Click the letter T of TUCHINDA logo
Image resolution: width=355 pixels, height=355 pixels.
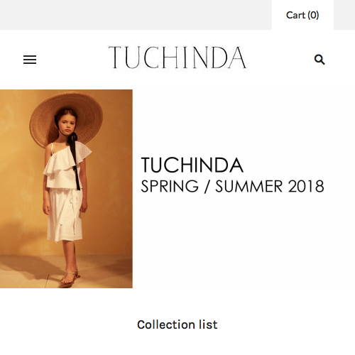(116, 58)
